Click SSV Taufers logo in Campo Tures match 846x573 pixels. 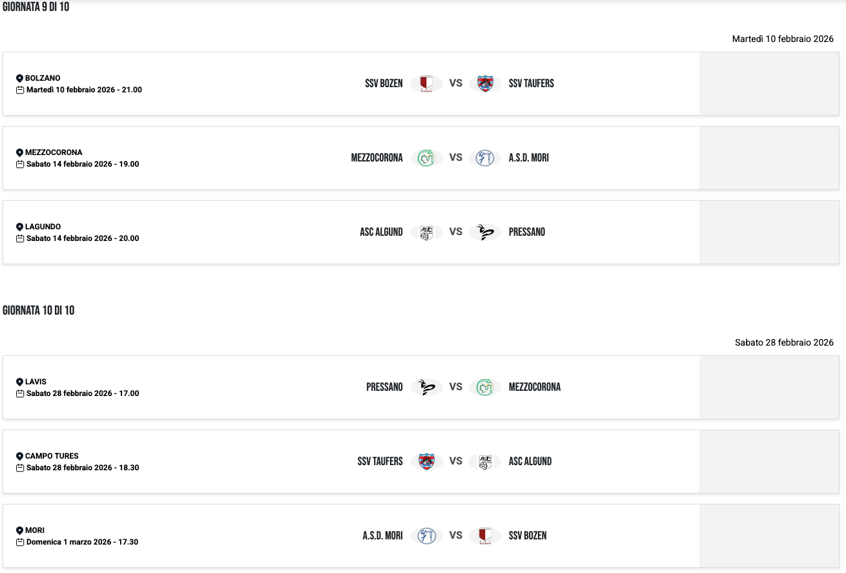point(426,461)
